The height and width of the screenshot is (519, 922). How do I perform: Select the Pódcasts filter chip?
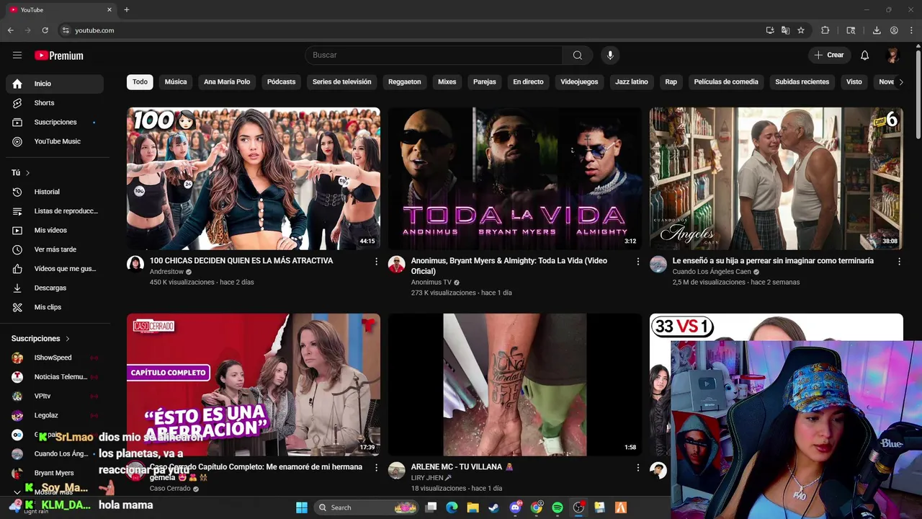coord(281,81)
